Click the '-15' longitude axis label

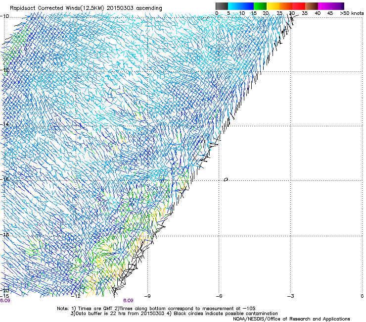point(4,296)
